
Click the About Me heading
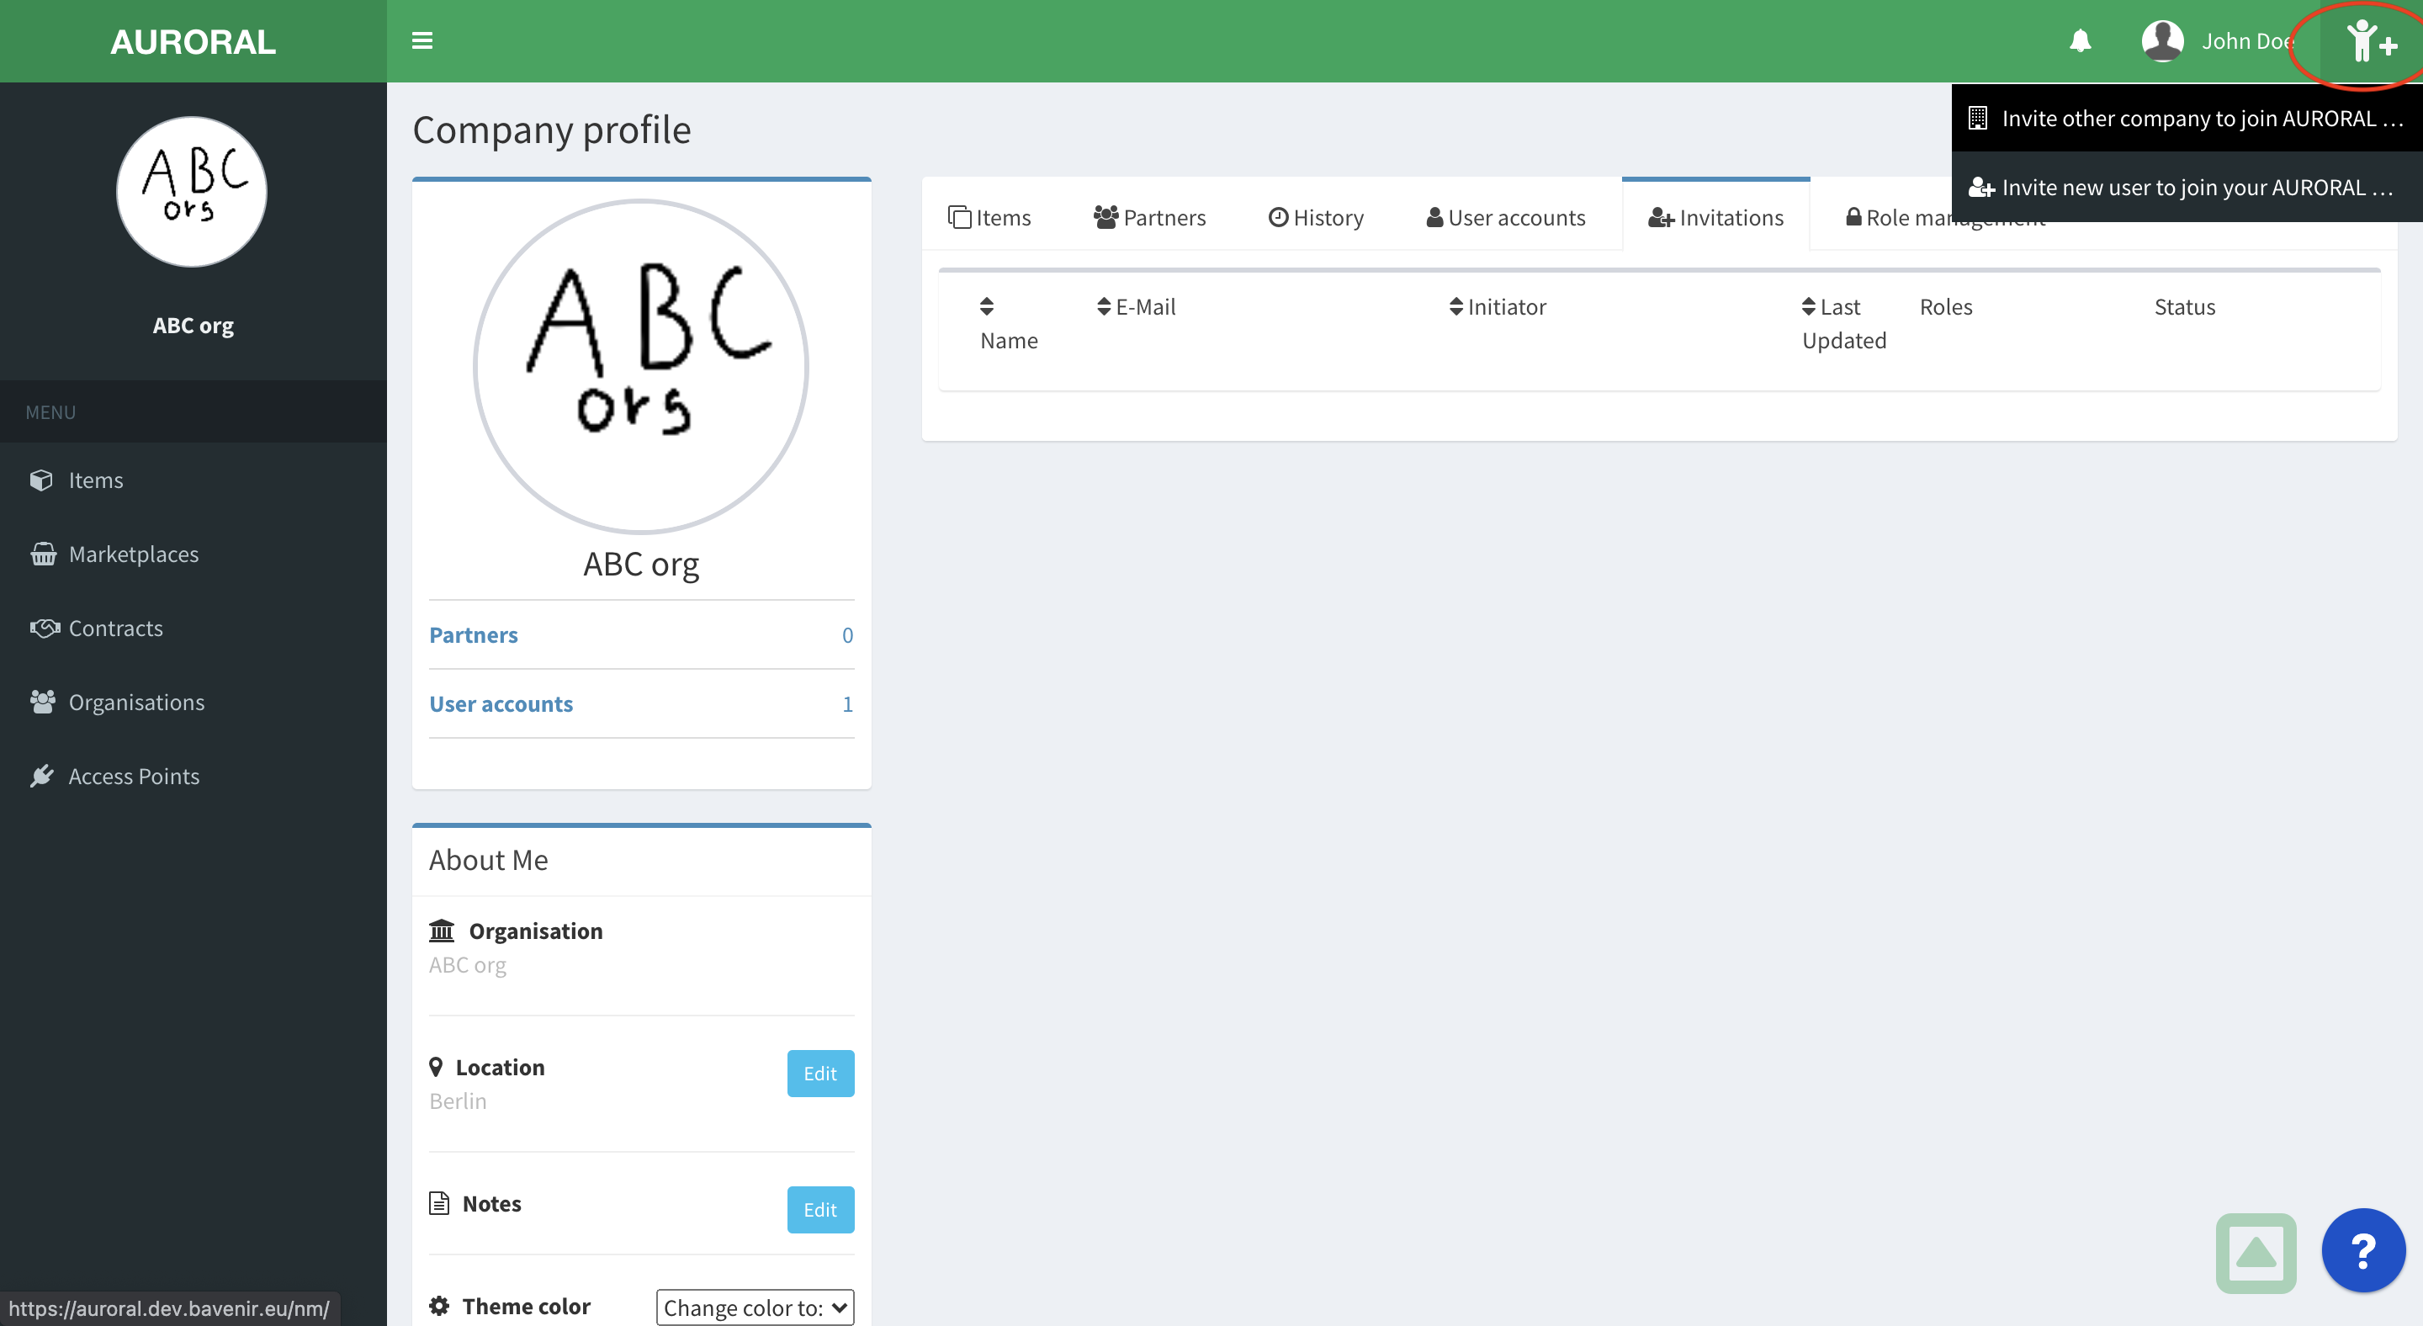[488, 860]
